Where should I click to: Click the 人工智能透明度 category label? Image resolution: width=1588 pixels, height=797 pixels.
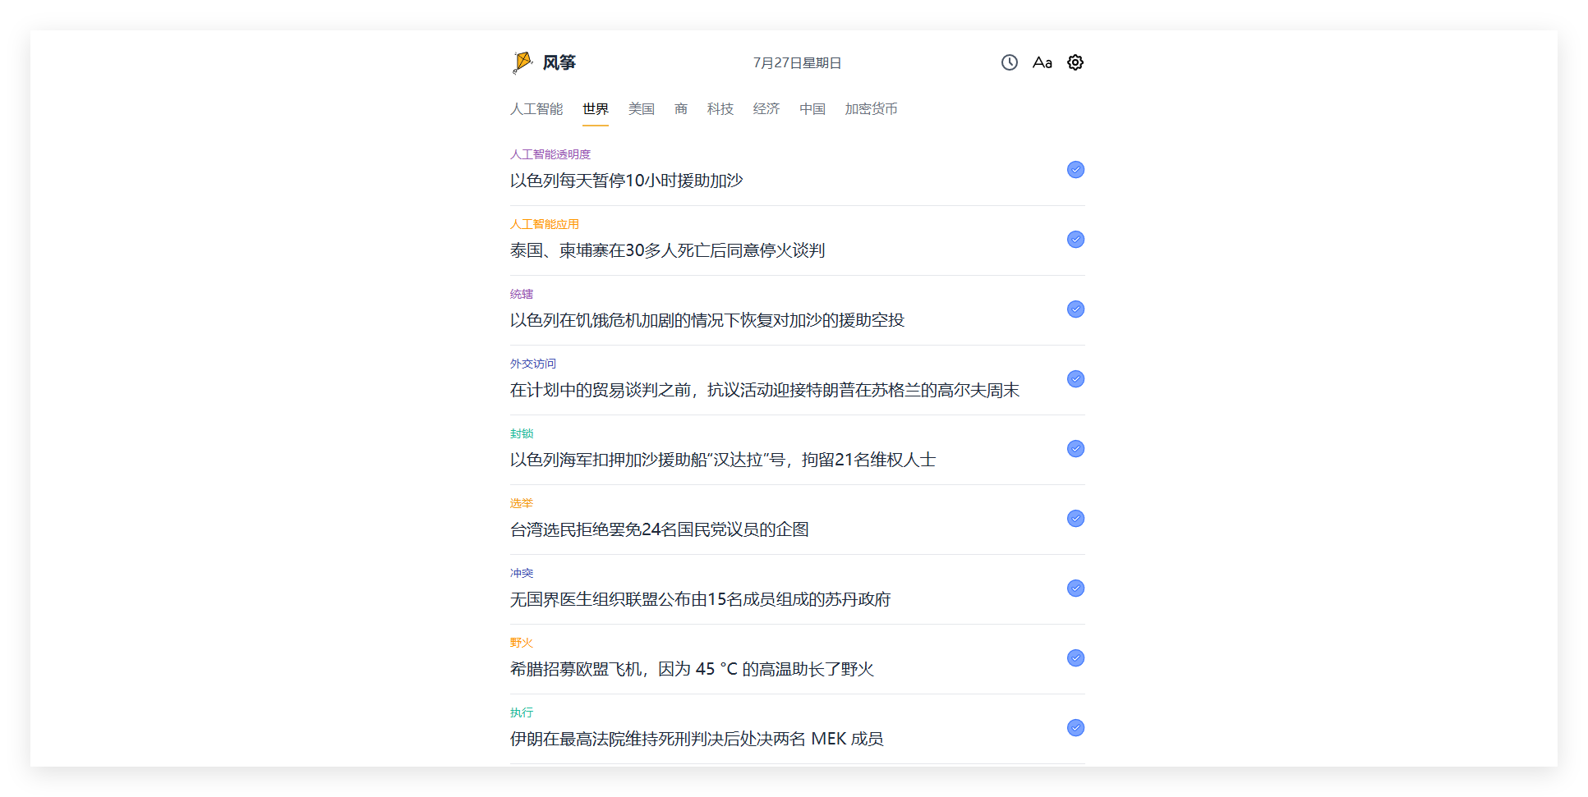click(x=550, y=154)
